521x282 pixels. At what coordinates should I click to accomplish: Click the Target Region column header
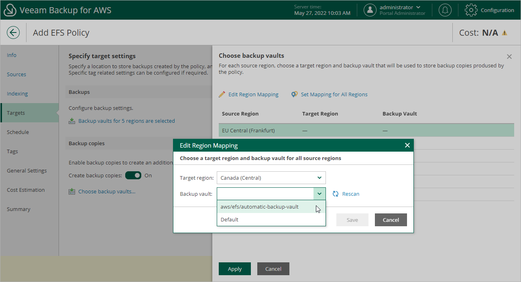point(320,114)
